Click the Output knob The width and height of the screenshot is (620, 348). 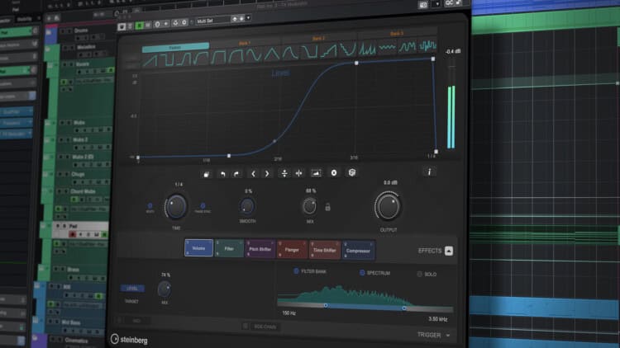tap(388, 207)
